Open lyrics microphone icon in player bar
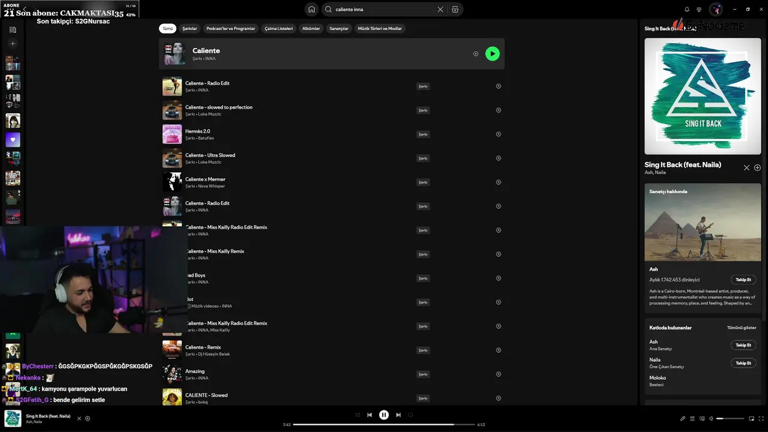This screenshot has height=432, width=768. pos(683,418)
